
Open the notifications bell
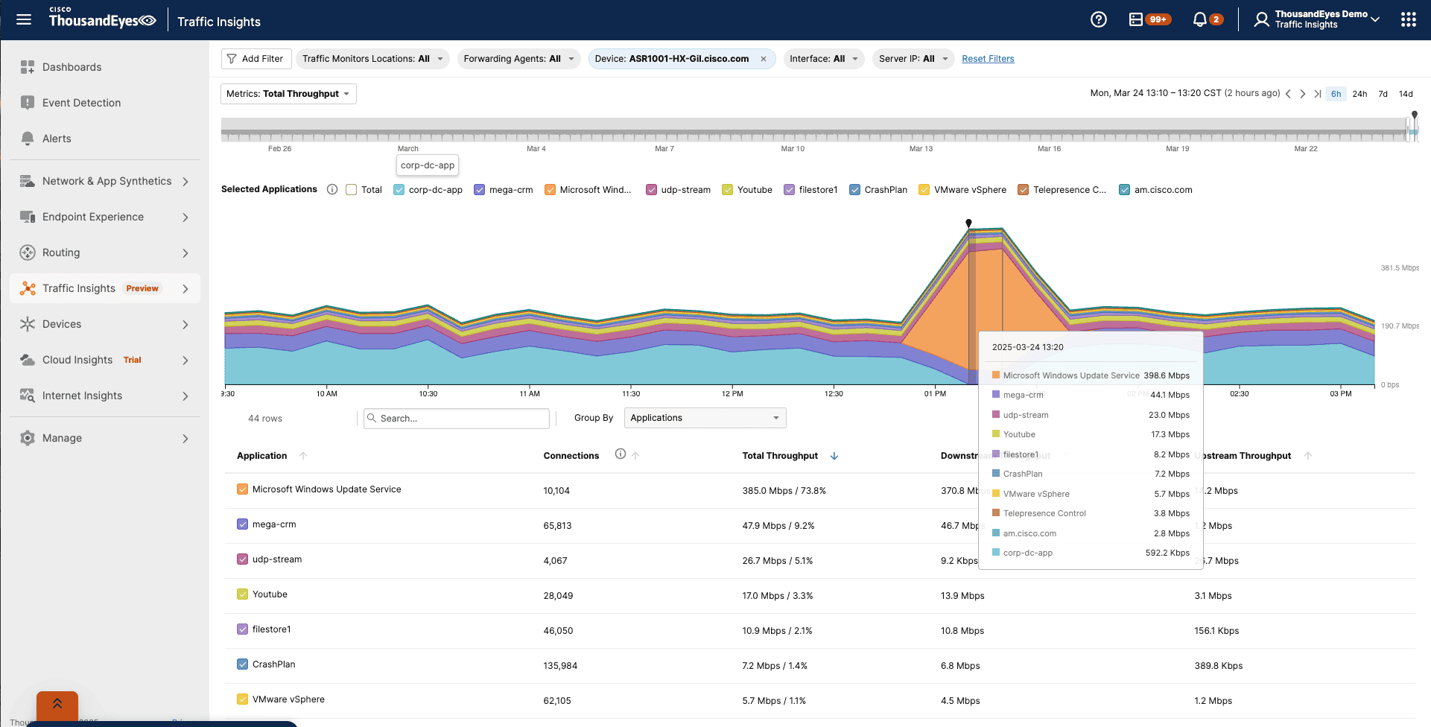point(1201,19)
